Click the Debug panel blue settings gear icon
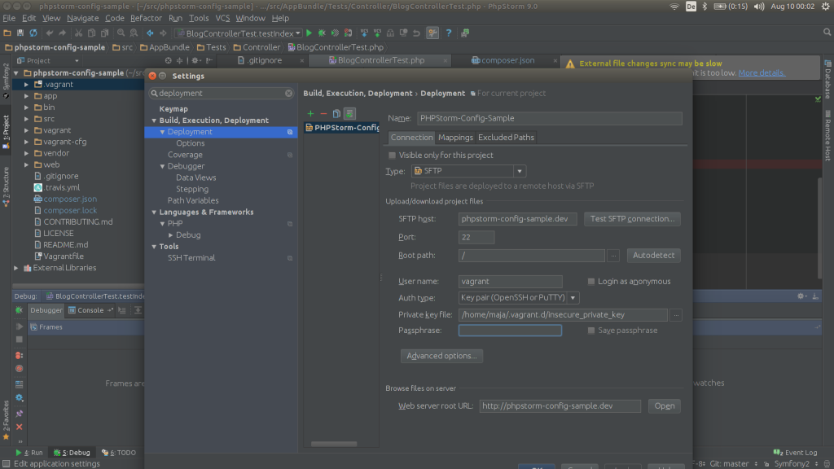834x469 pixels. (x=20, y=397)
